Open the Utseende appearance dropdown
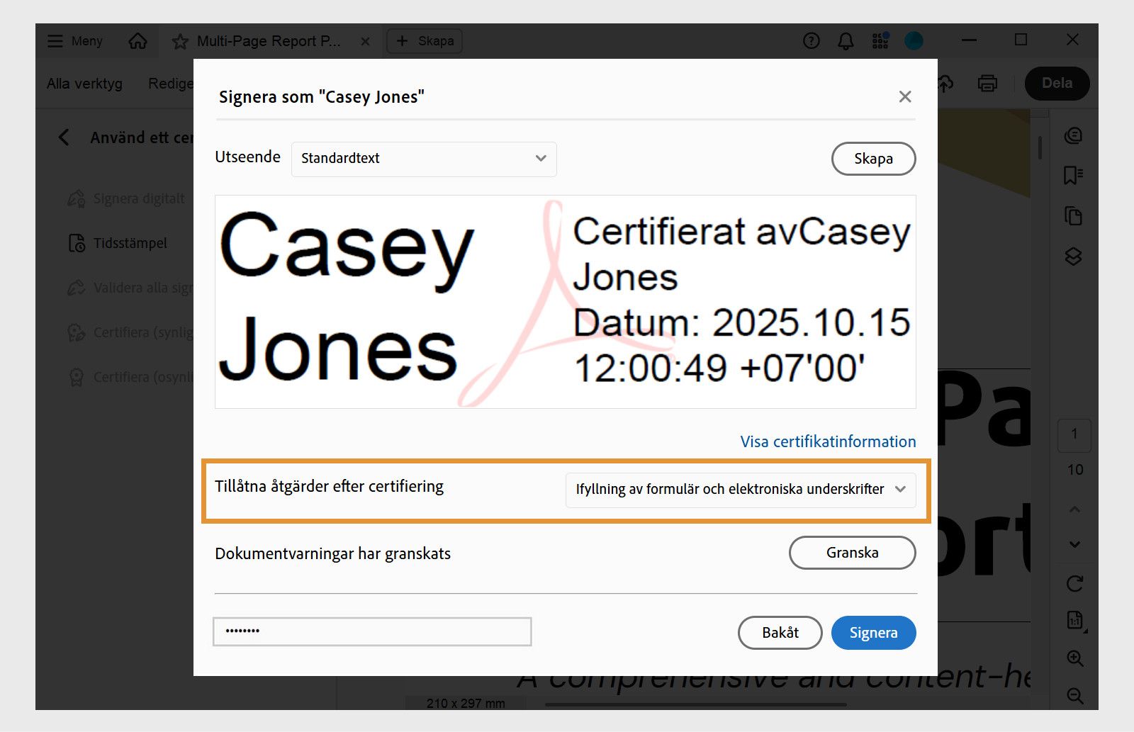 pos(423,159)
